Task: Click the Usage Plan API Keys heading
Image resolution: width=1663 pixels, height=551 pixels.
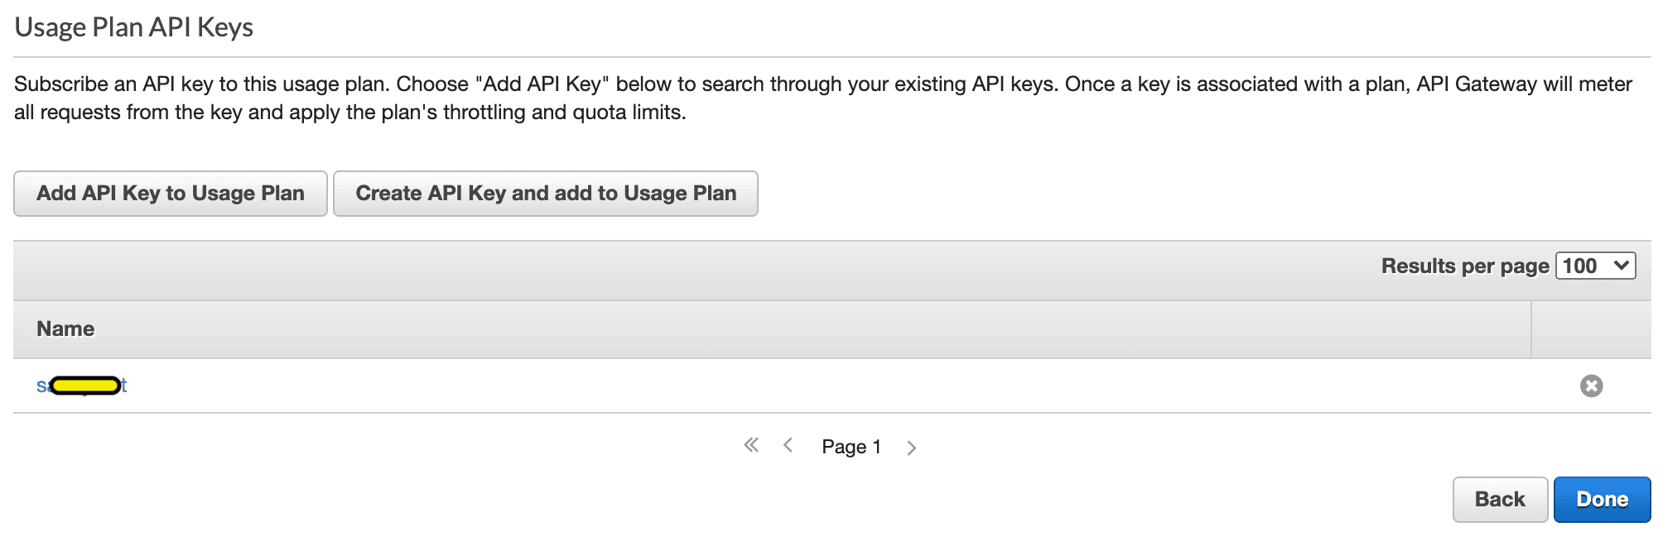Action: [x=134, y=27]
